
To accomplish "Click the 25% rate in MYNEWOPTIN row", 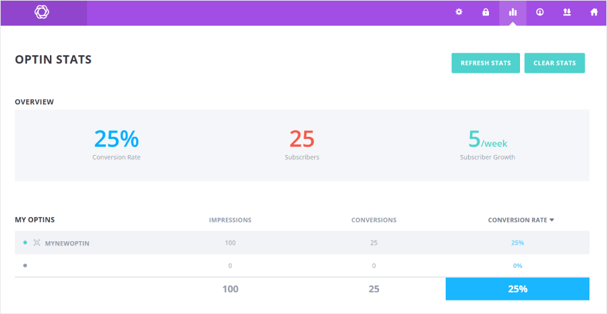I will point(517,243).
